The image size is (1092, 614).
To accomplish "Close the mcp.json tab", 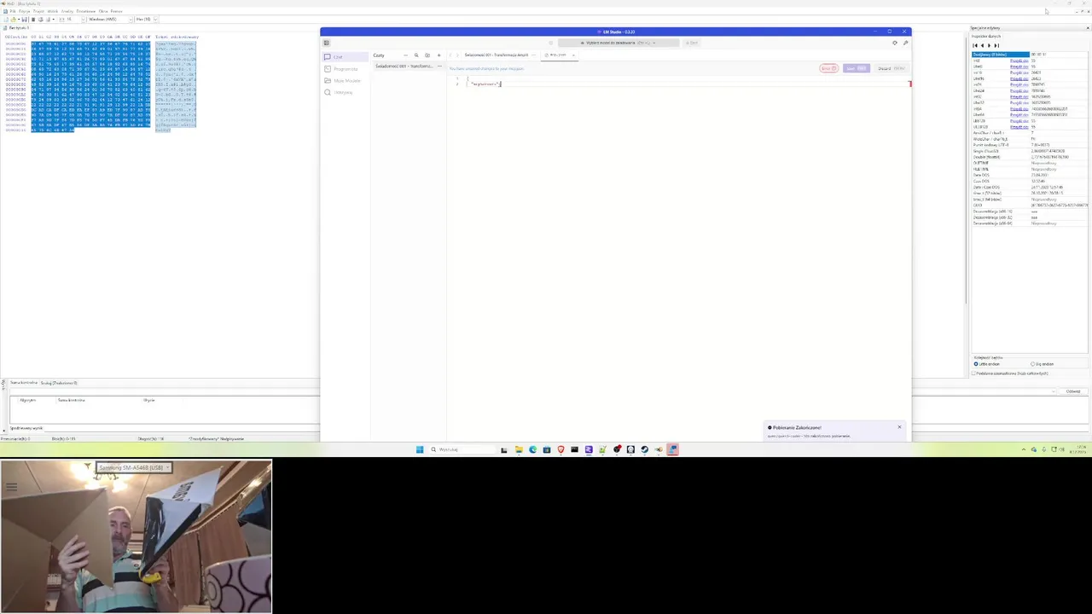I will 573,55.
